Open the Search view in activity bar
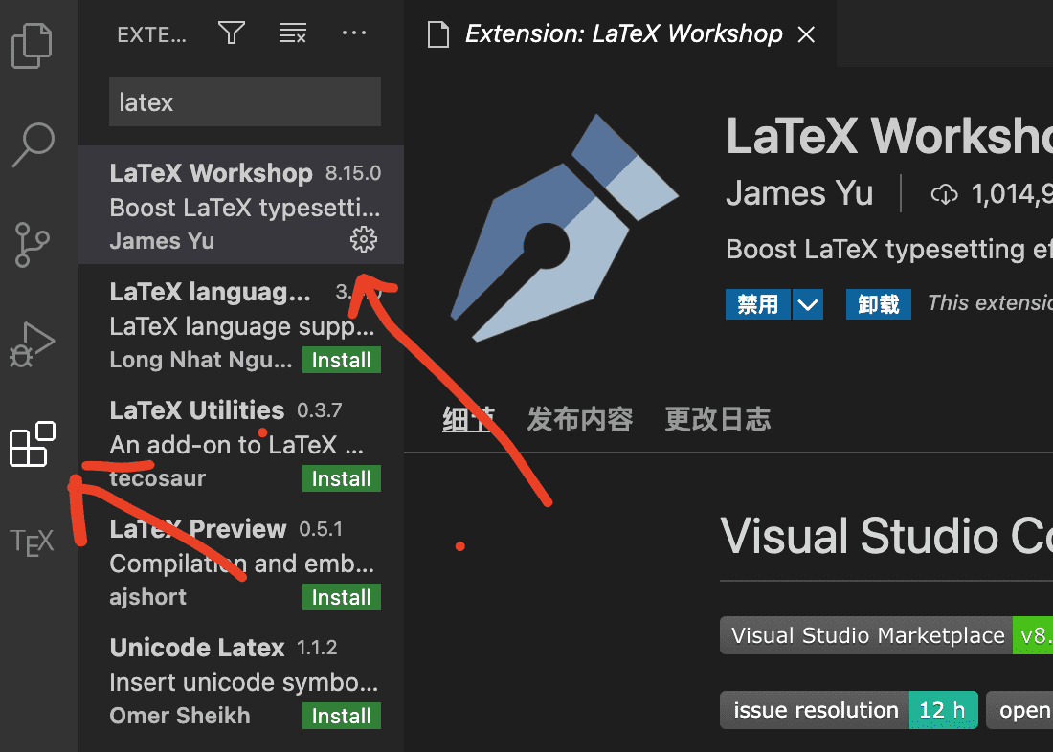The height and width of the screenshot is (752, 1053). [33, 144]
